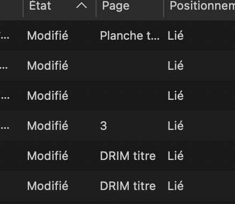Select the upper DRIM titre page cell
The width and height of the screenshot is (235, 204).
coord(128,156)
